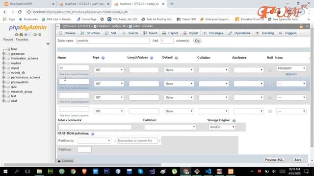314x176 pixels.
Task: Open XAMPP control panel from taskbar
Action: point(231,172)
